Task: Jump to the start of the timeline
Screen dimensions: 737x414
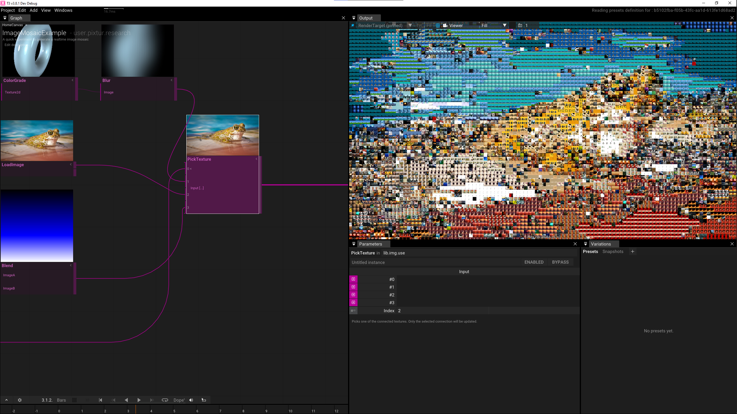Action: [100, 400]
